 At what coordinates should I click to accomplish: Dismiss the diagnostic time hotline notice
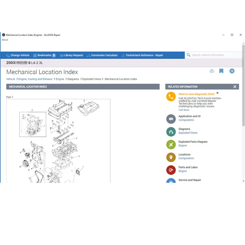pyautogui.click(x=217, y=93)
